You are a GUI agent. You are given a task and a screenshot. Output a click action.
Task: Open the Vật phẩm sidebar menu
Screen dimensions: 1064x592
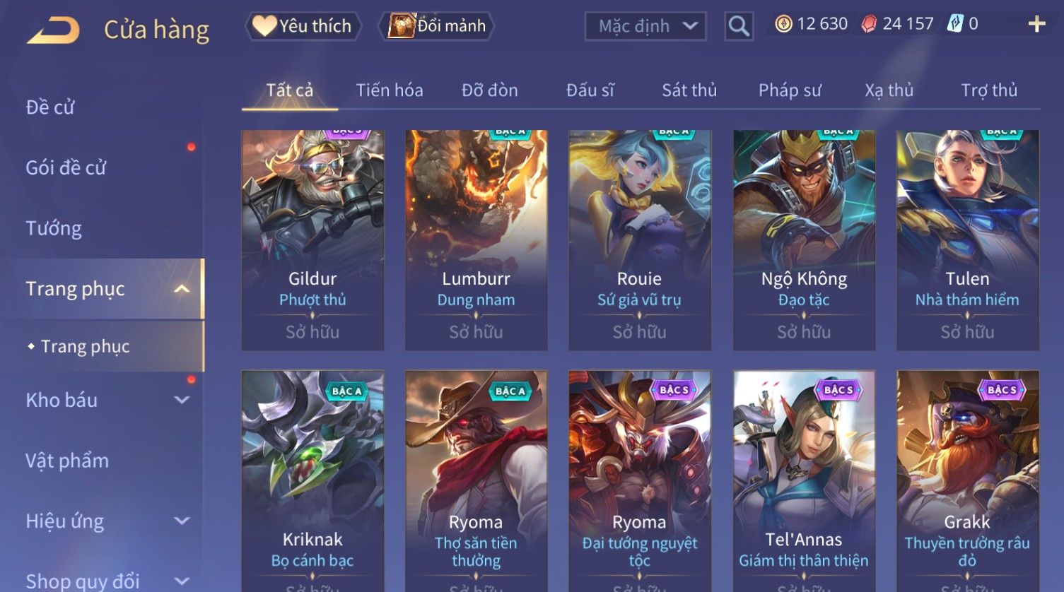[67, 461]
